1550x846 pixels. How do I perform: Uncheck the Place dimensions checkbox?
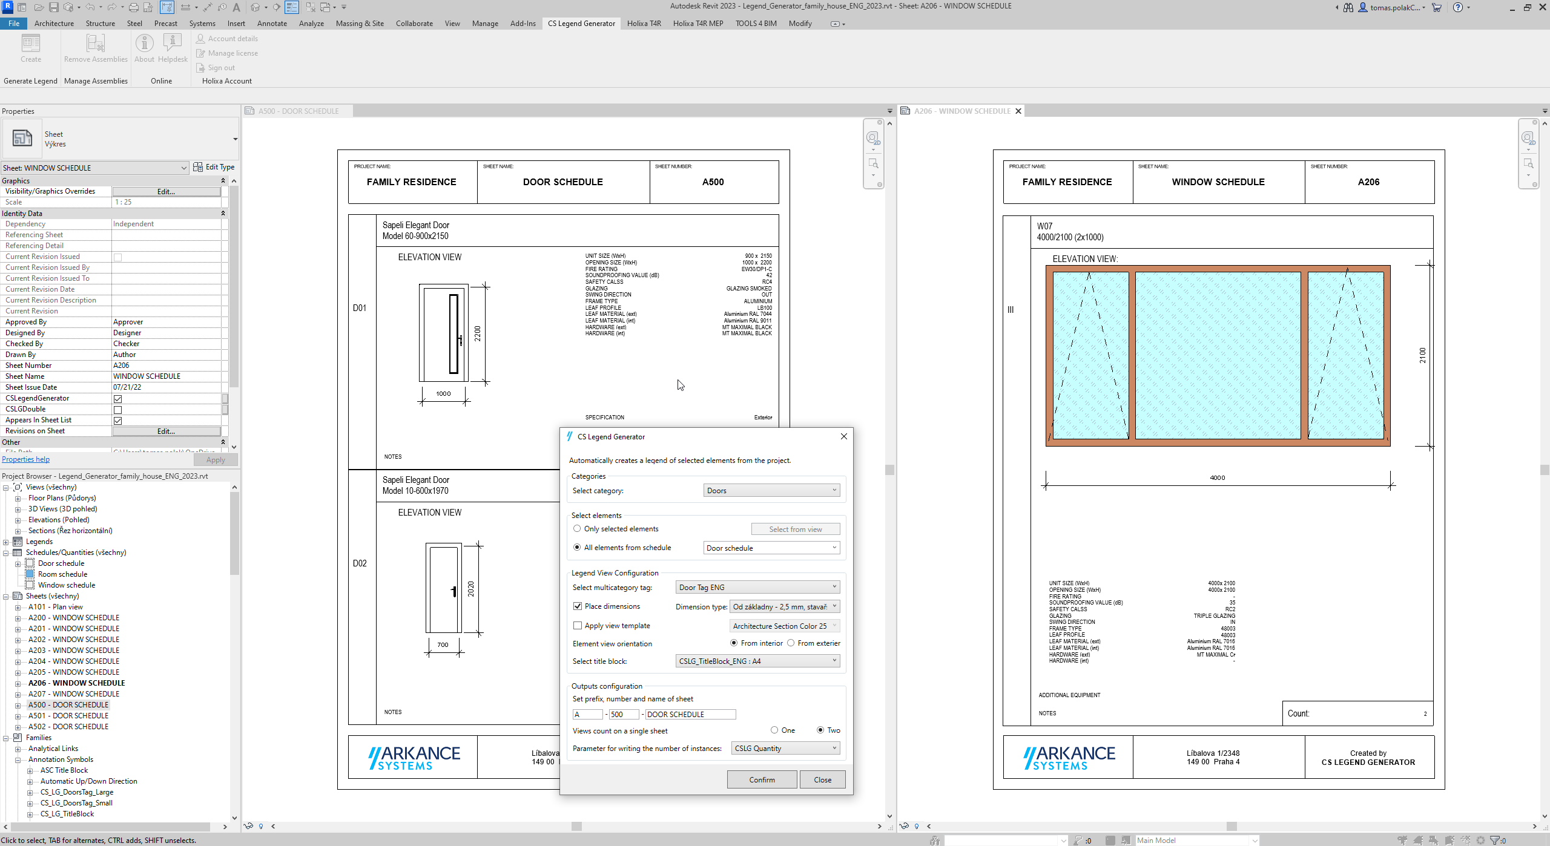[578, 606]
